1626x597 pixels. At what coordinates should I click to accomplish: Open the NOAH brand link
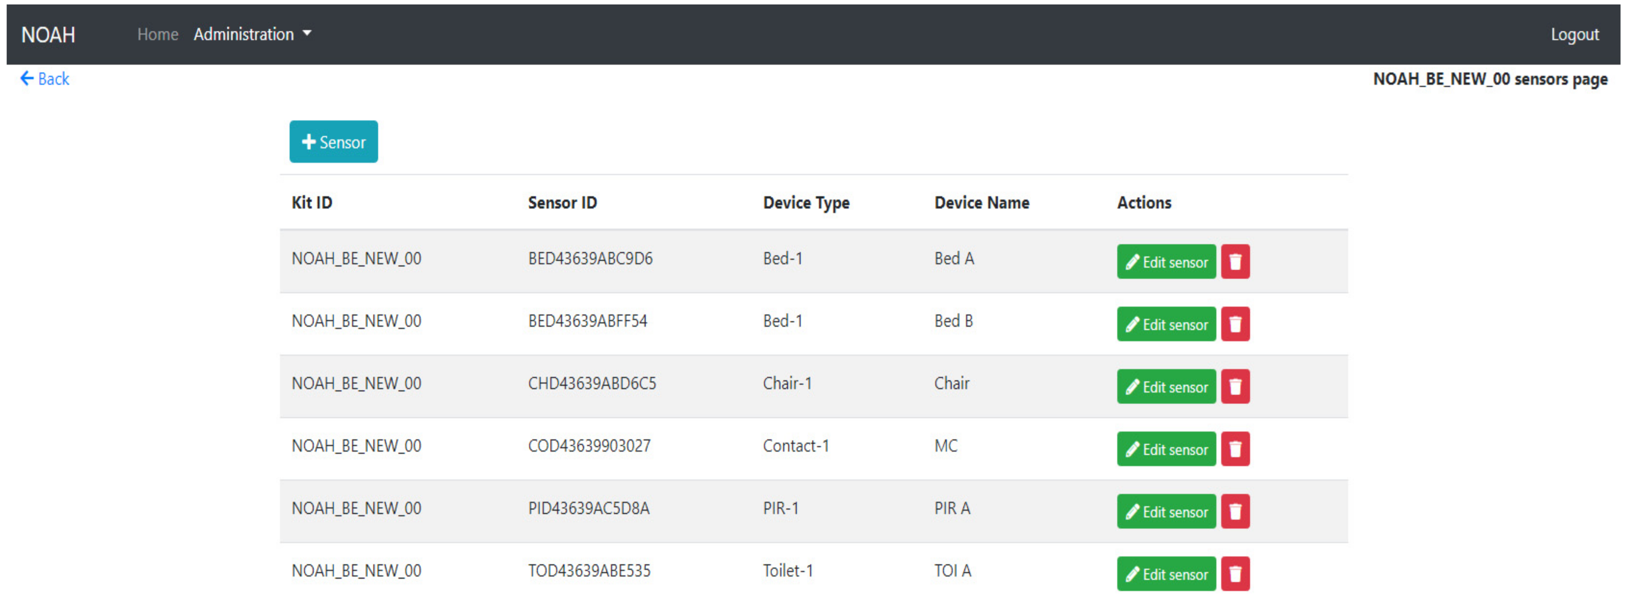point(49,34)
